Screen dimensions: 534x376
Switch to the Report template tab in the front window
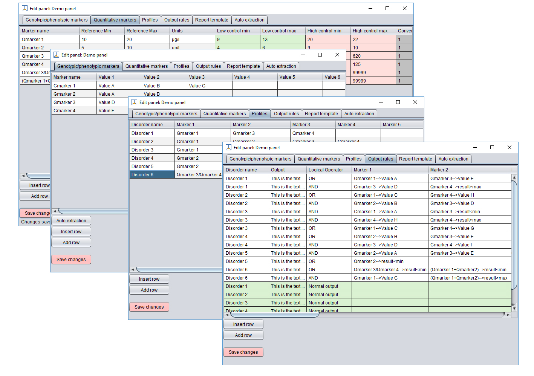pyautogui.click(x=415, y=159)
